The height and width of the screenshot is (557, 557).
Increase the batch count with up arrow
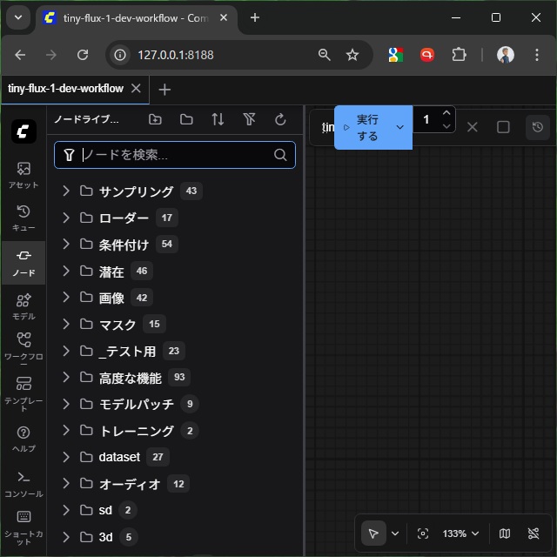coord(446,113)
